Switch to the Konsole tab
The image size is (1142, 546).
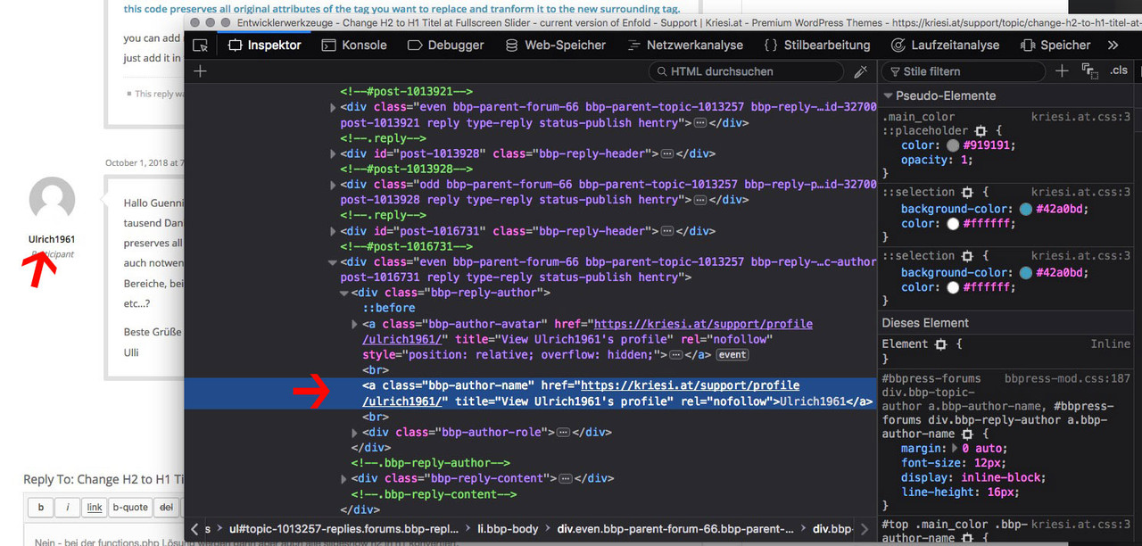point(354,45)
